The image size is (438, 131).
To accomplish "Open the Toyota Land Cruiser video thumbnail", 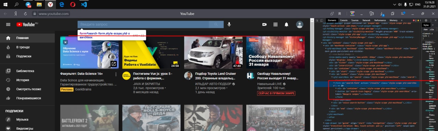I will [x=213, y=53].
